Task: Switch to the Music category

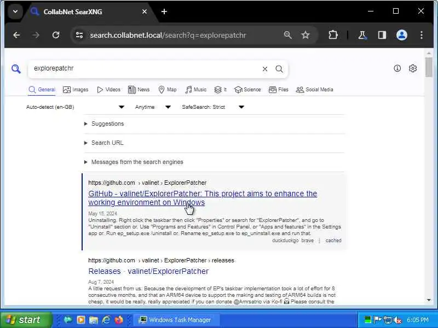Action: [x=196, y=90]
